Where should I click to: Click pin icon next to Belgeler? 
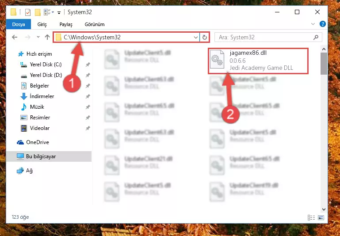[x=88, y=86]
